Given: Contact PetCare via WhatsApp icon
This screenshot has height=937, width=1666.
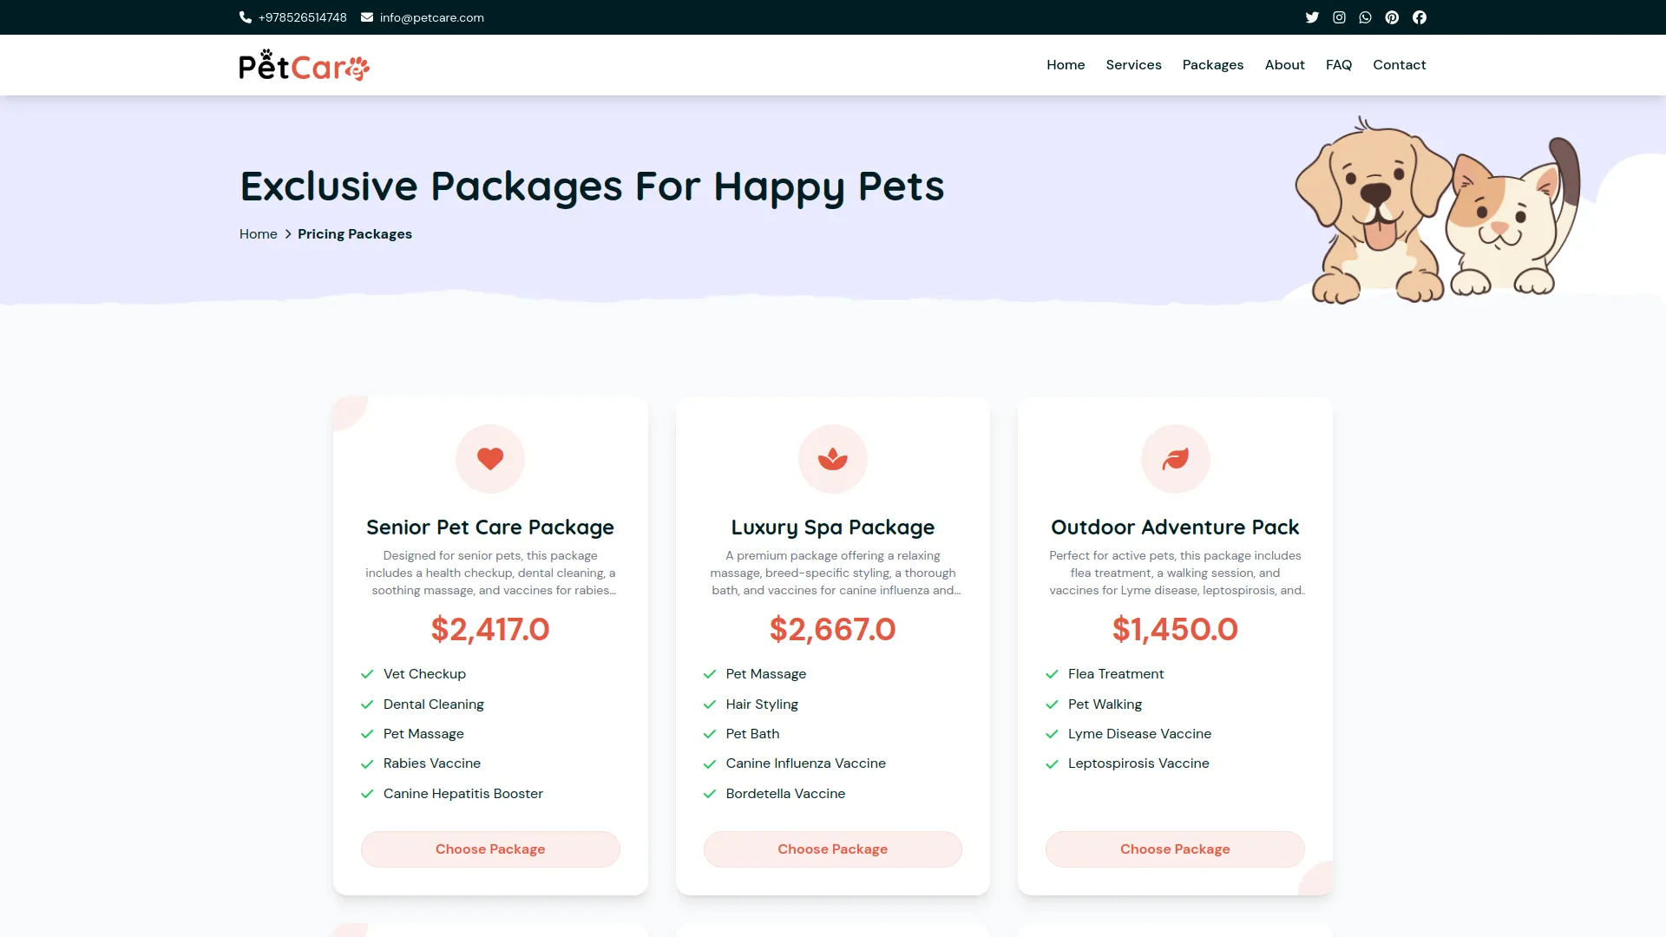Looking at the screenshot, I should [x=1365, y=17].
